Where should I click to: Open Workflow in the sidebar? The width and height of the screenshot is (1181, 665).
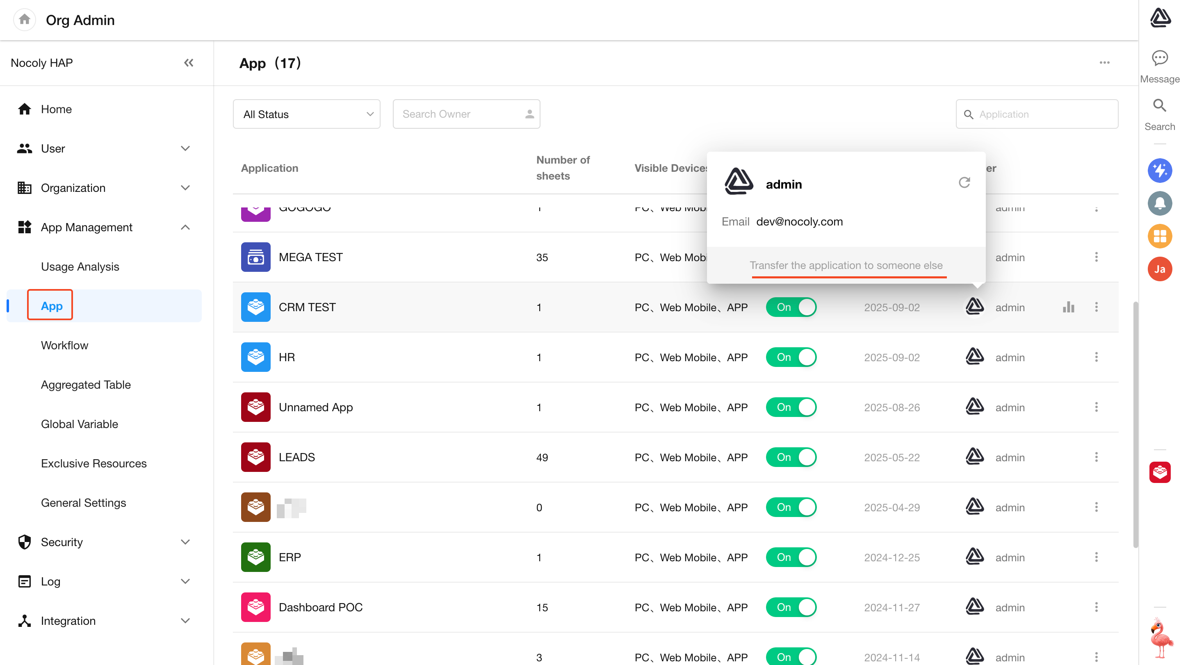coord(64,345)
